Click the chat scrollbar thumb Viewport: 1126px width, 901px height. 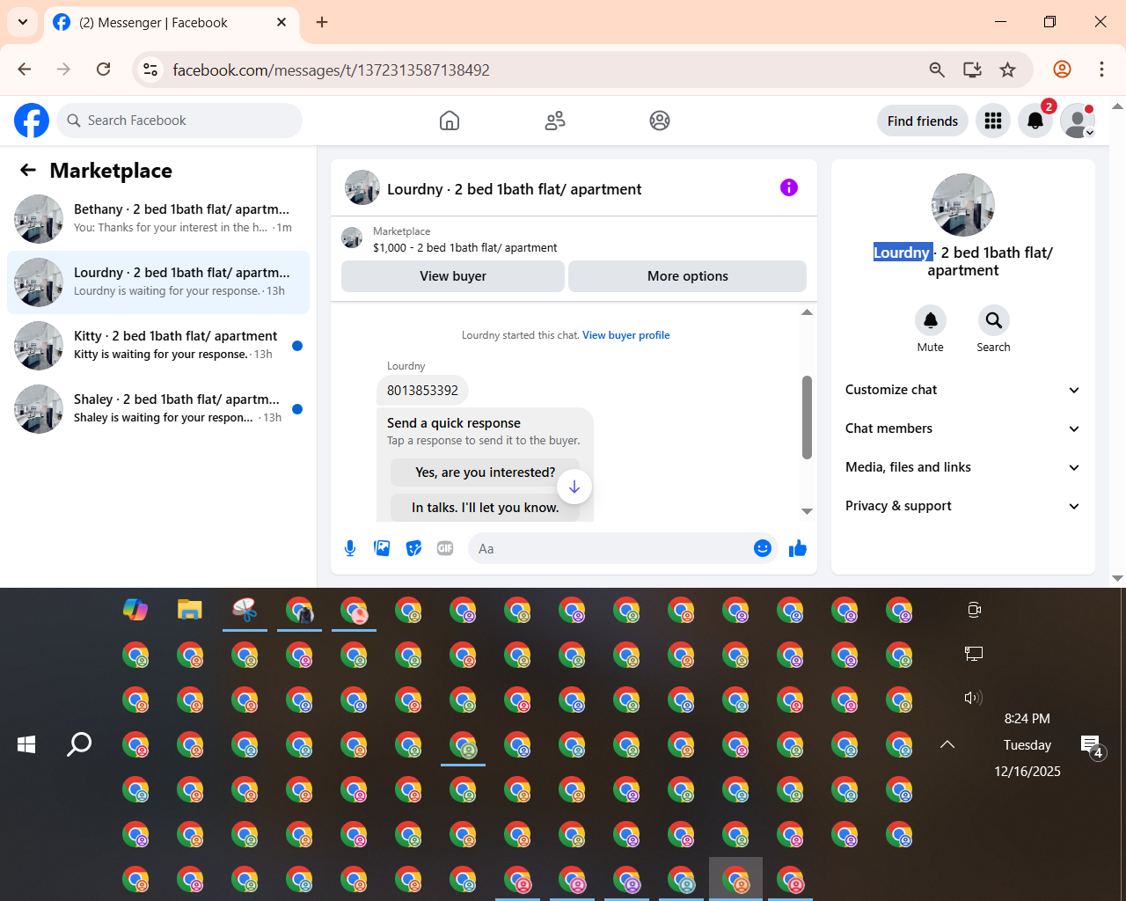[x=807, y=417]
